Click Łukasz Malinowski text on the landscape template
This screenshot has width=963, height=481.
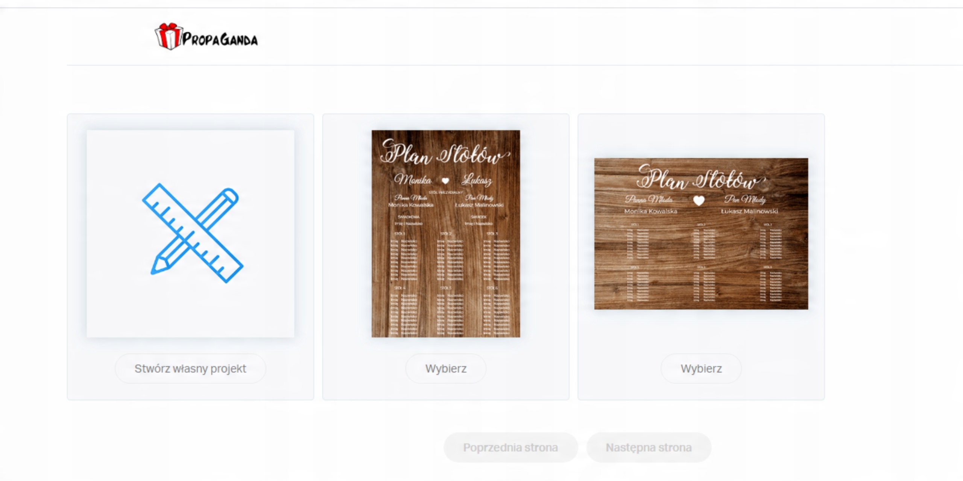pyautogui.click(x=749, y=212)
